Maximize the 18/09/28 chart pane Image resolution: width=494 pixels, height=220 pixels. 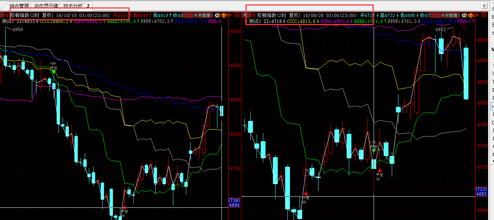483,15
